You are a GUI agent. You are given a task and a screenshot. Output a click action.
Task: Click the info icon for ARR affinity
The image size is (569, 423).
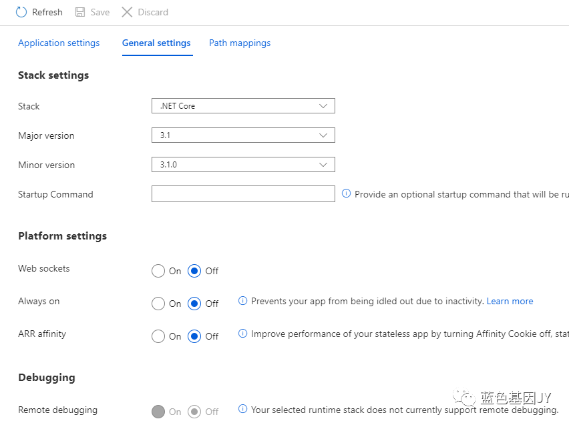click(x=243, y=334)
